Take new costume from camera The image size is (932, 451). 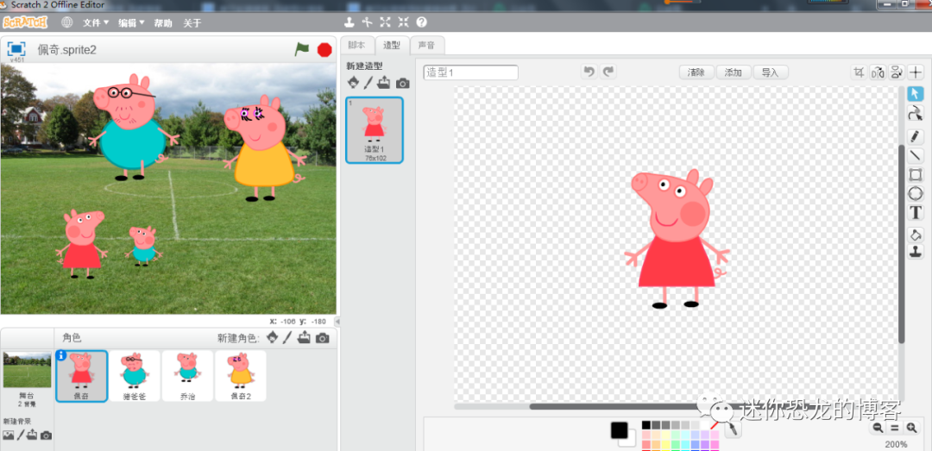pyautogui.click(x=402, y=83)
